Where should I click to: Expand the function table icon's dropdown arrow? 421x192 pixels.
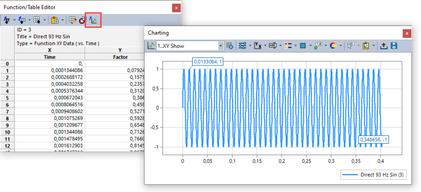click(29, 20)
